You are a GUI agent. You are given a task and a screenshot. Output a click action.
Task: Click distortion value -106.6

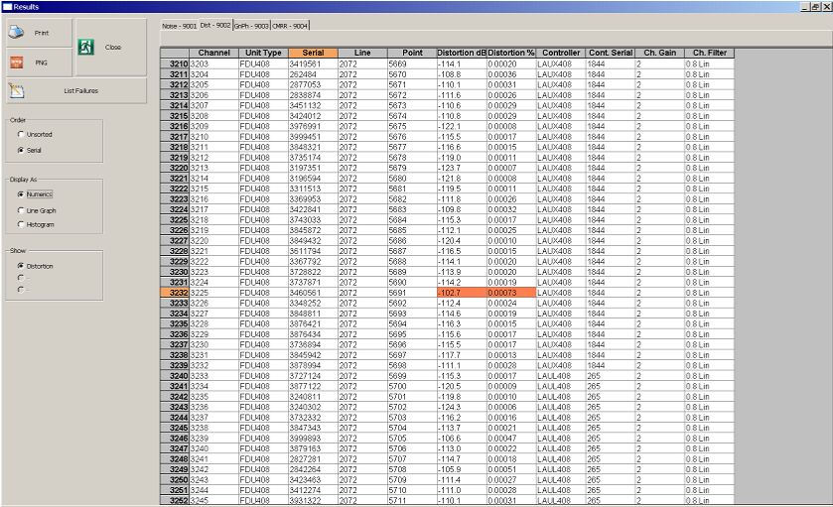462,438
